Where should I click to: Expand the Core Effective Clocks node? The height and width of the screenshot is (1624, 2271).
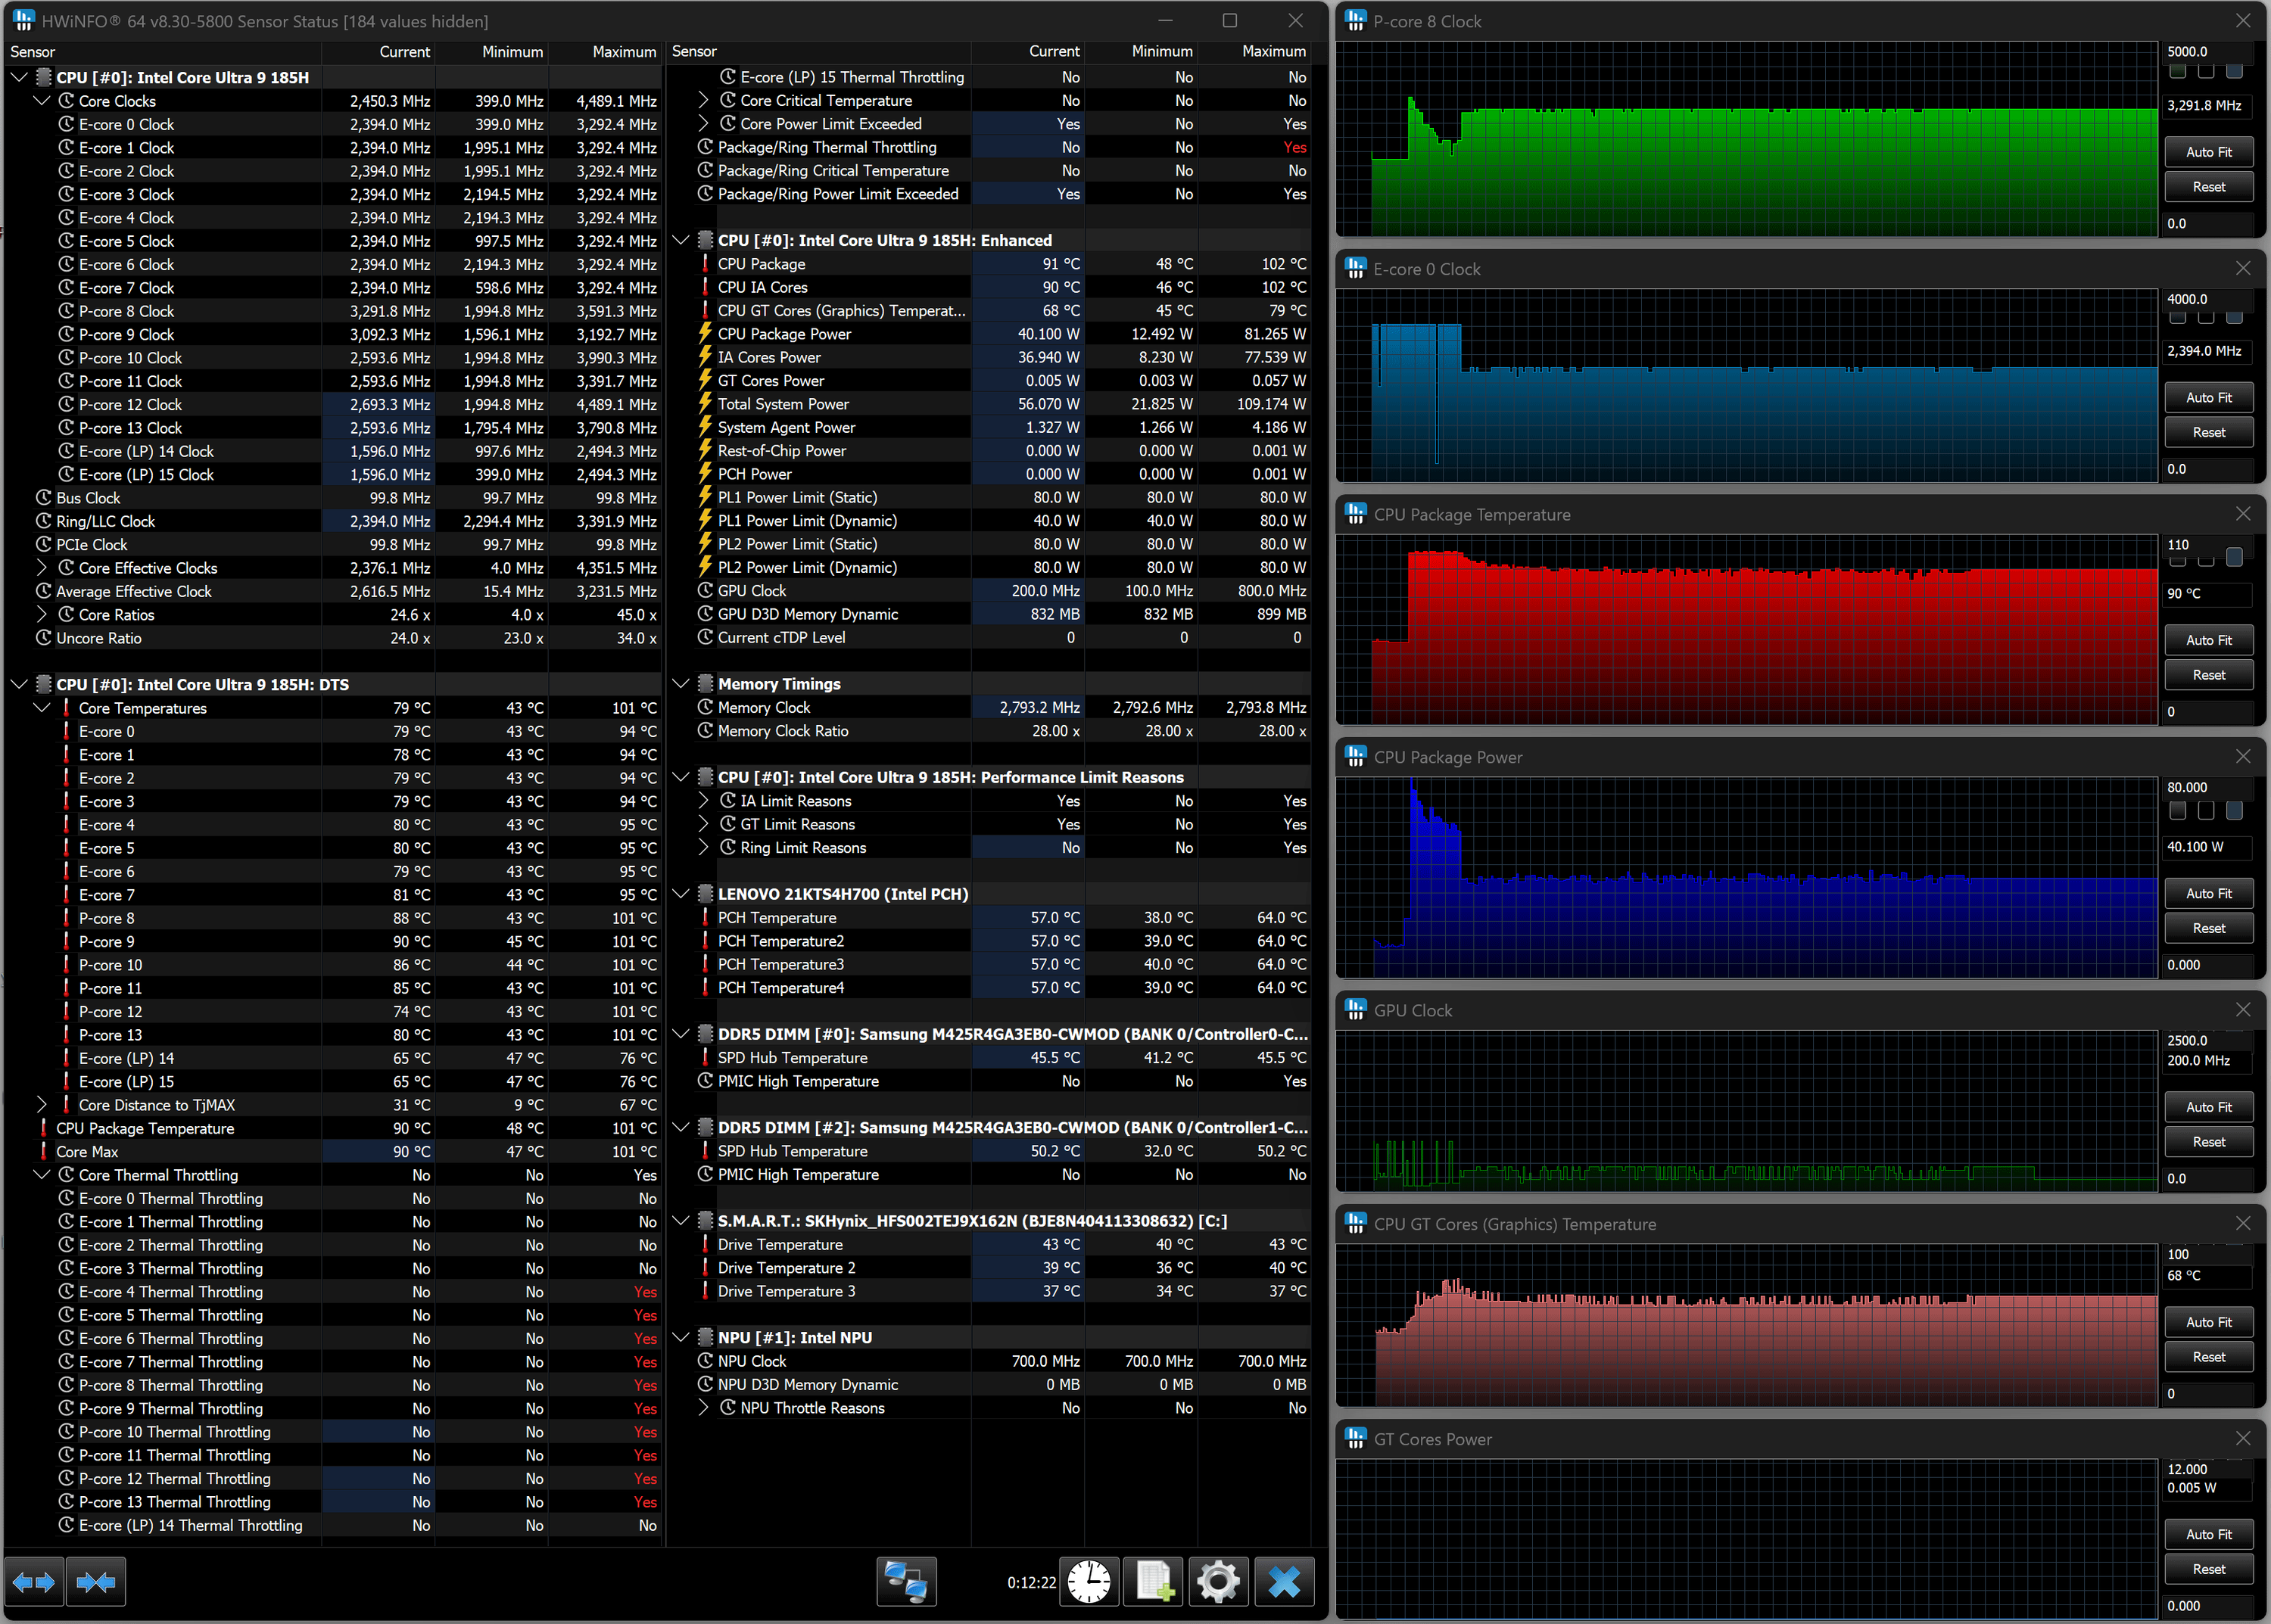pyautogui.click(x=42, y=568)
